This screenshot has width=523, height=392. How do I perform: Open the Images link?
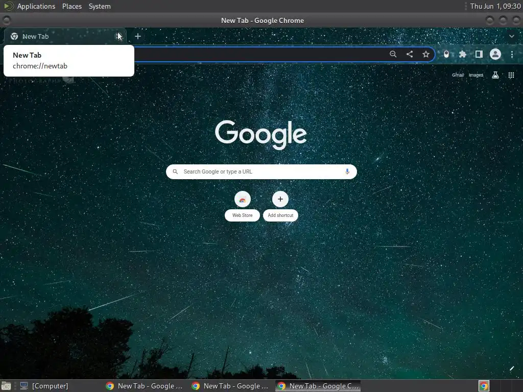pos(476,75)
